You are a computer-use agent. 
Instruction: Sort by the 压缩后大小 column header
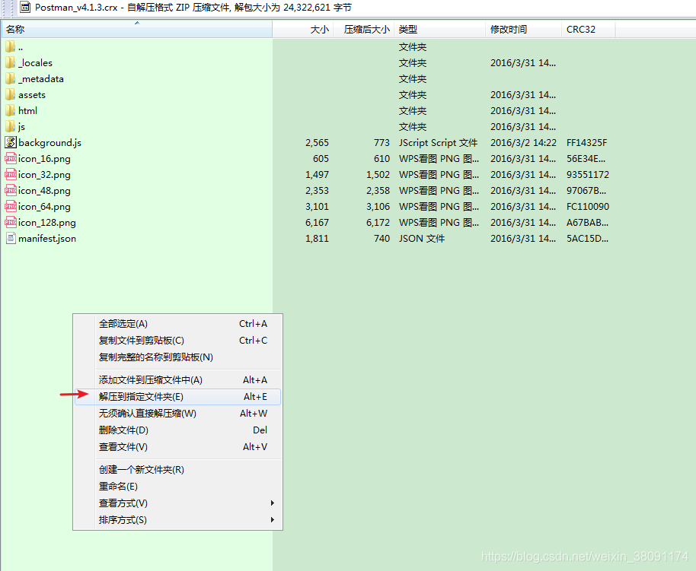coord(363,29)
